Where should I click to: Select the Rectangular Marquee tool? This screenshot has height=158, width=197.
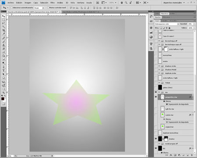coord(4,20)
